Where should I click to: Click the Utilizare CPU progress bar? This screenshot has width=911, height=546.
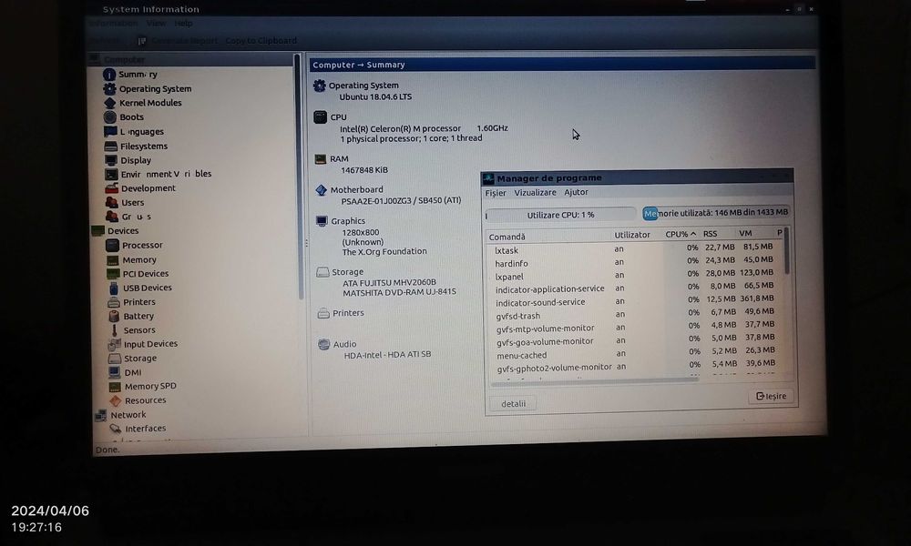561,215
